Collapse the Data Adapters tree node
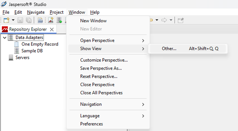Screen dimensions: 238x131 click(x=5, y=38)
